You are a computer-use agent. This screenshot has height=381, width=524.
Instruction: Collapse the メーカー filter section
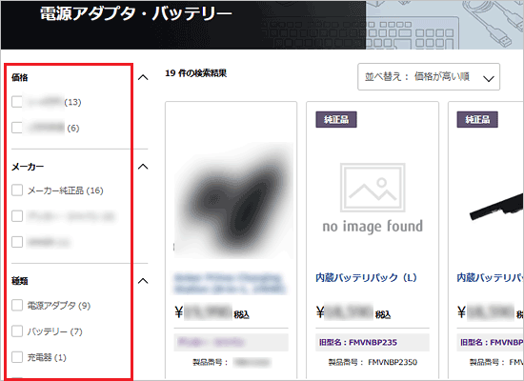(x=143, y=167)
